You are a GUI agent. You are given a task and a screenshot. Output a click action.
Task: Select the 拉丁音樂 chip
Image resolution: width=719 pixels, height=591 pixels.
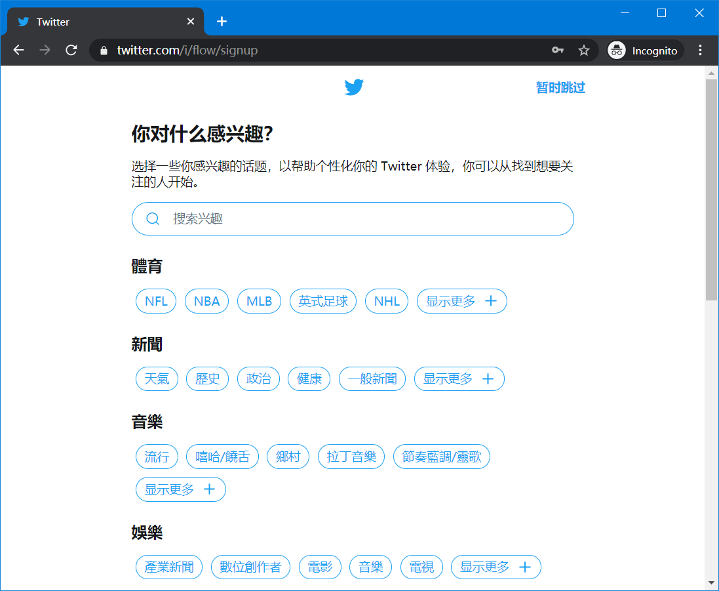[x=351, y=457]
